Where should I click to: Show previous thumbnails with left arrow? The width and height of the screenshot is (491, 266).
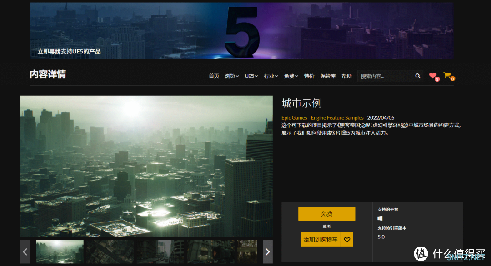[25, 251]
